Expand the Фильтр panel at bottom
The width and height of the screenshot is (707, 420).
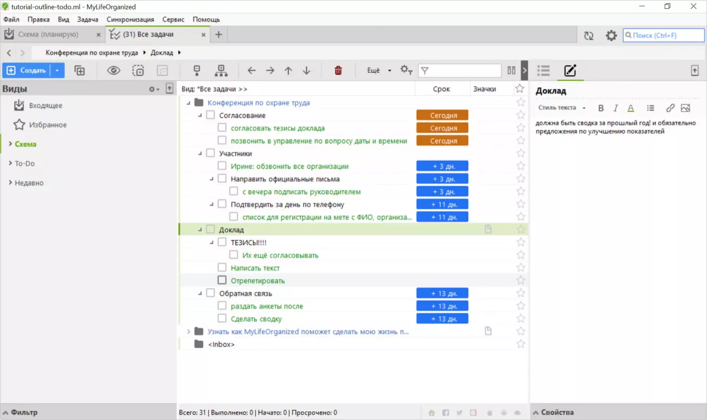pos(21,412)
